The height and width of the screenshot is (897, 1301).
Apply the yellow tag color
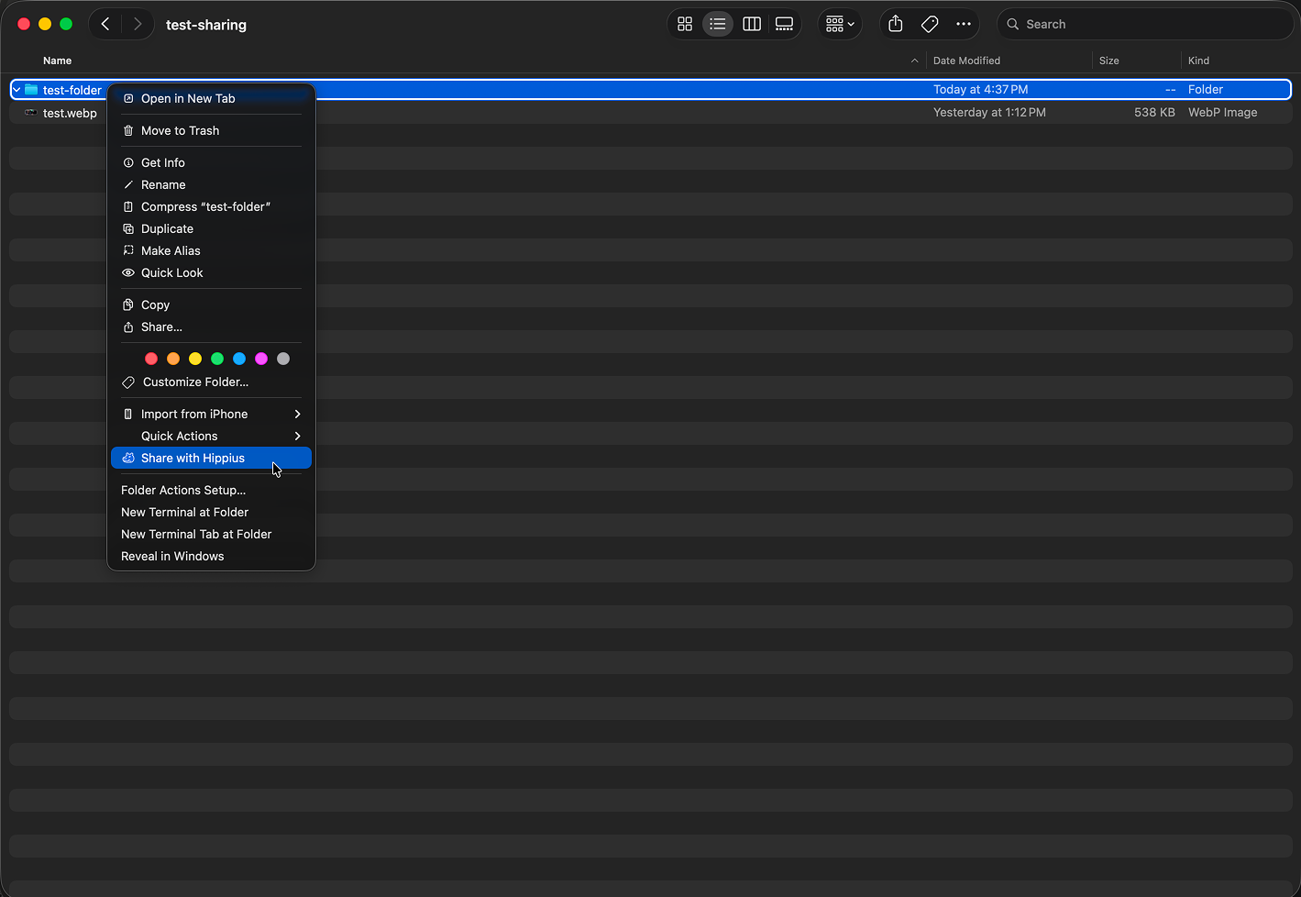[x=195, y=359]
